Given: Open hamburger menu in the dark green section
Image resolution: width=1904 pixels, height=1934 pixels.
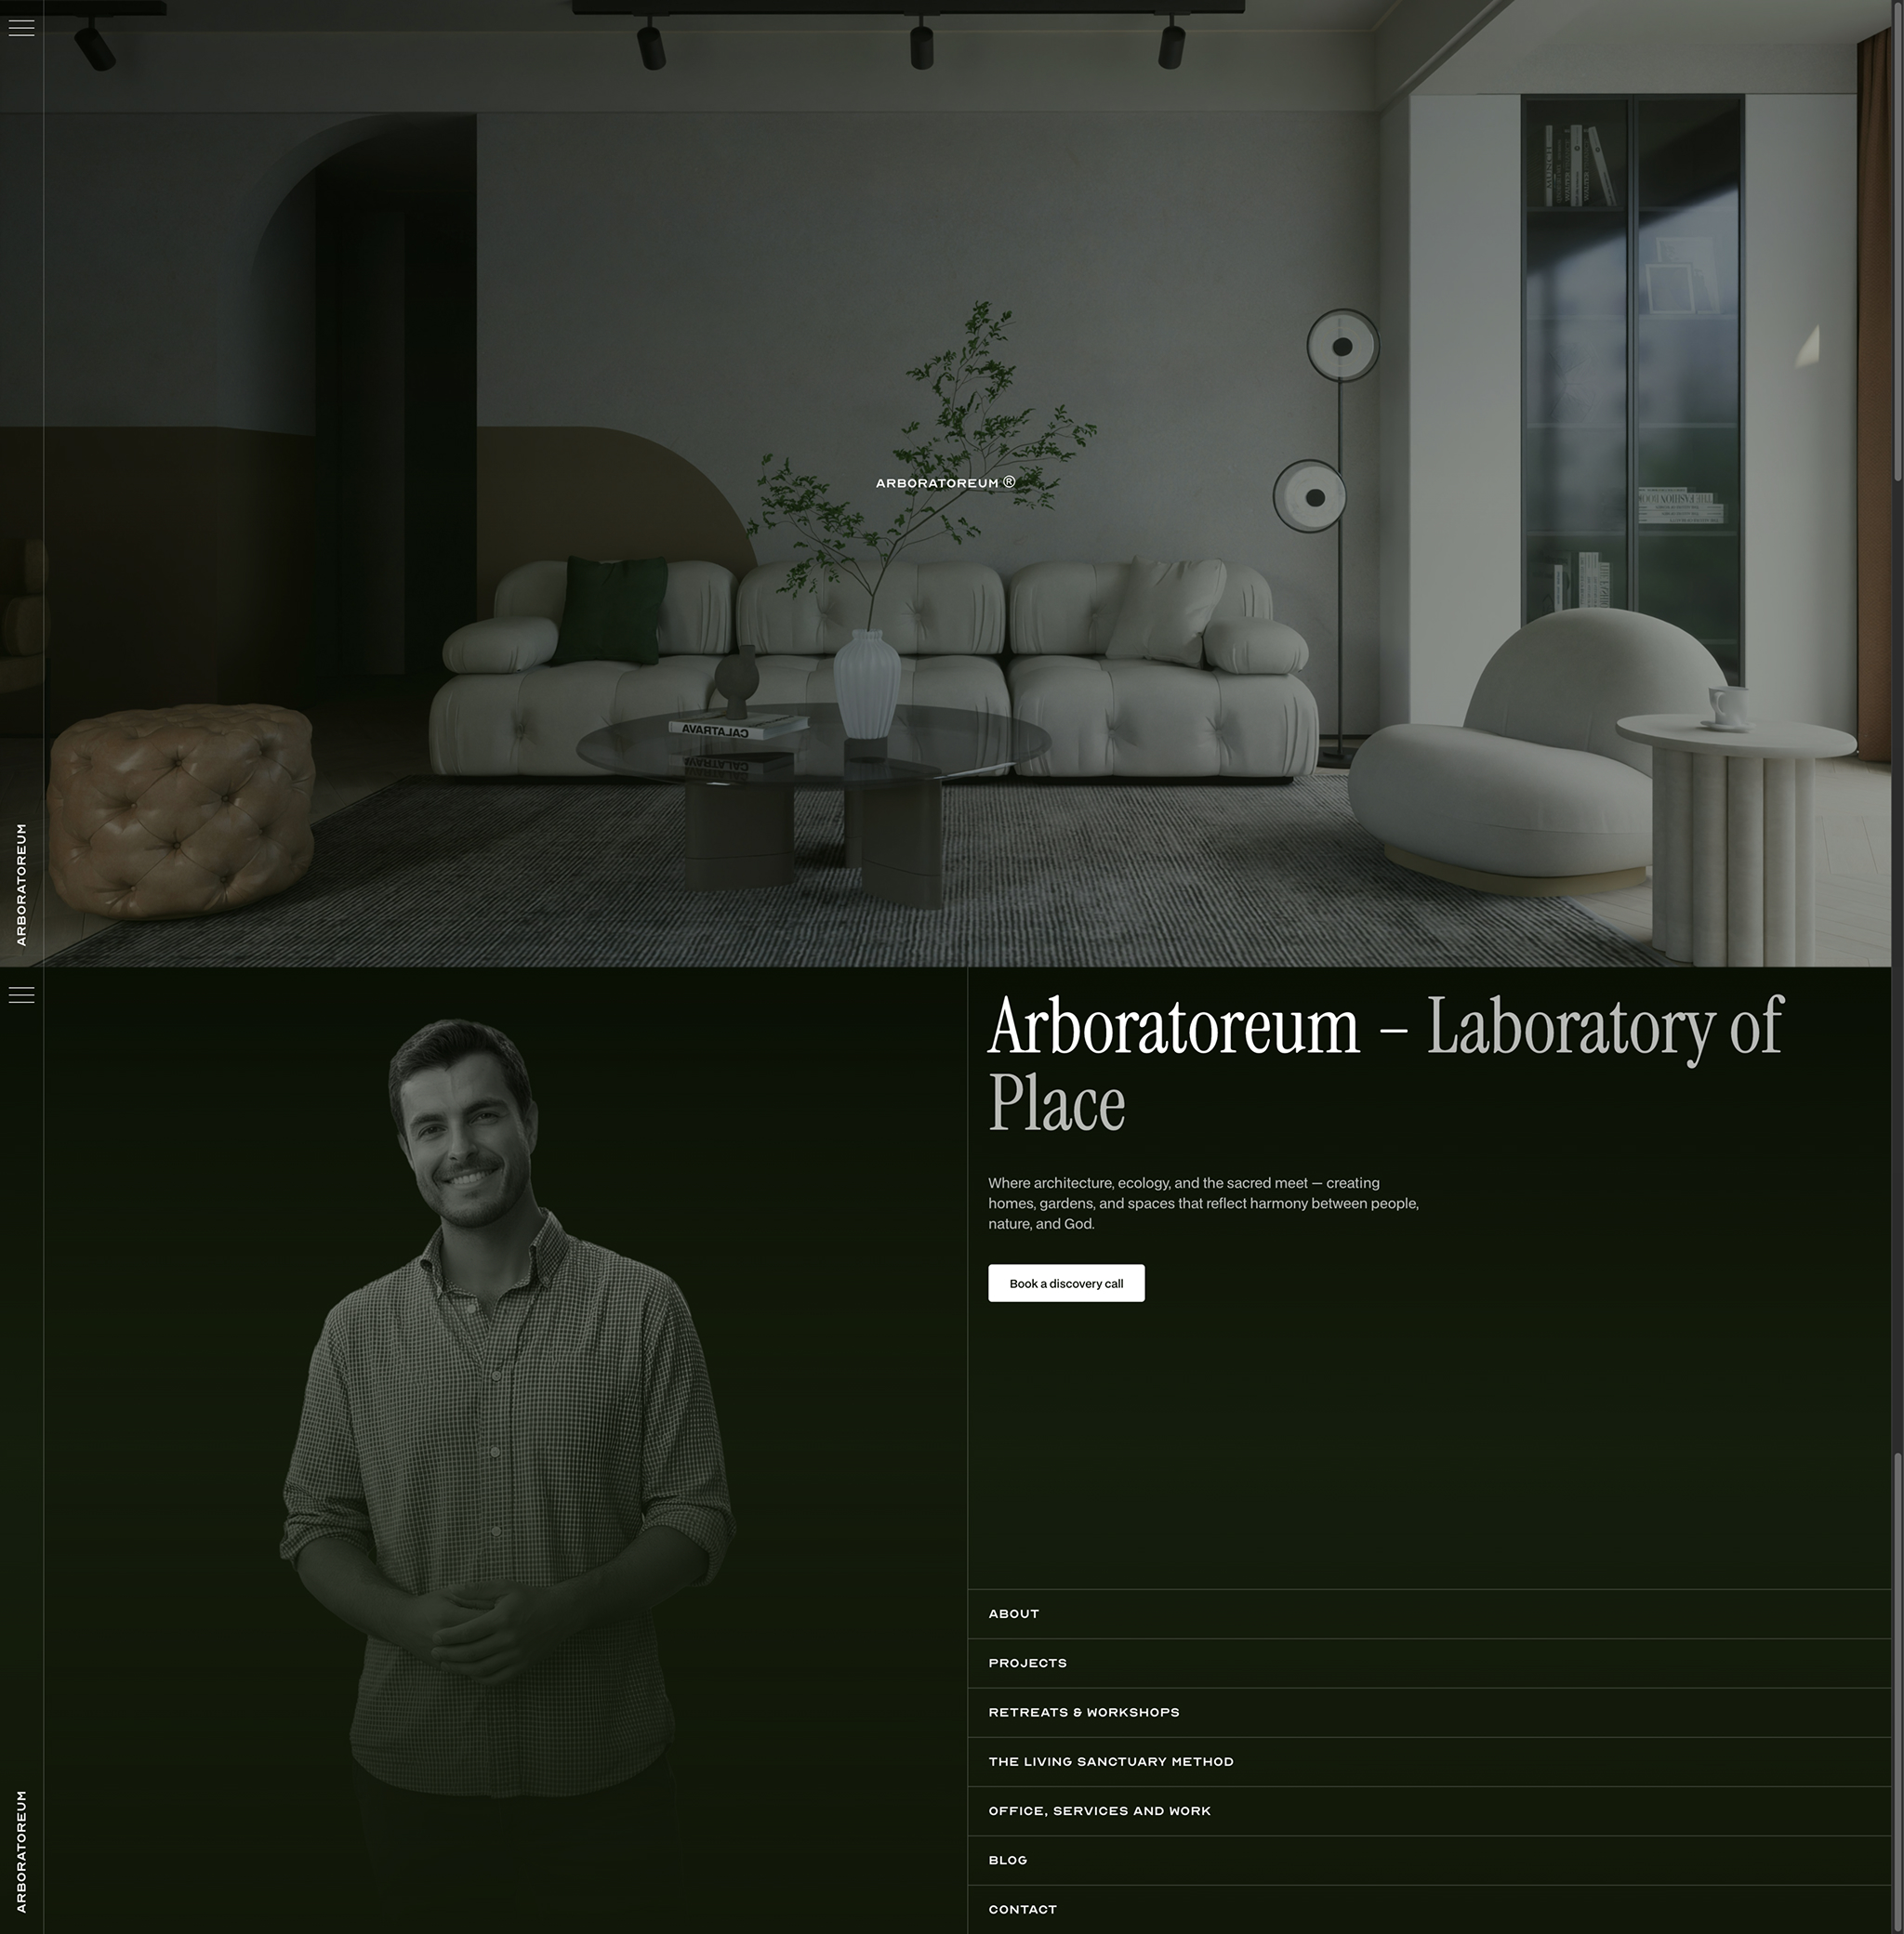Looking at the screenshot, I should coord(21,994).
